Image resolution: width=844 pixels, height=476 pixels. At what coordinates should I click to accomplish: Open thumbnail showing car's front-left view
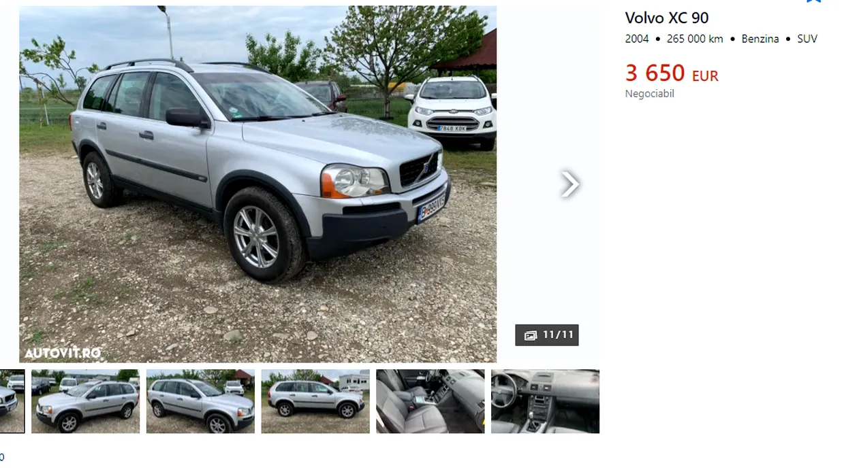click(86, 401)
